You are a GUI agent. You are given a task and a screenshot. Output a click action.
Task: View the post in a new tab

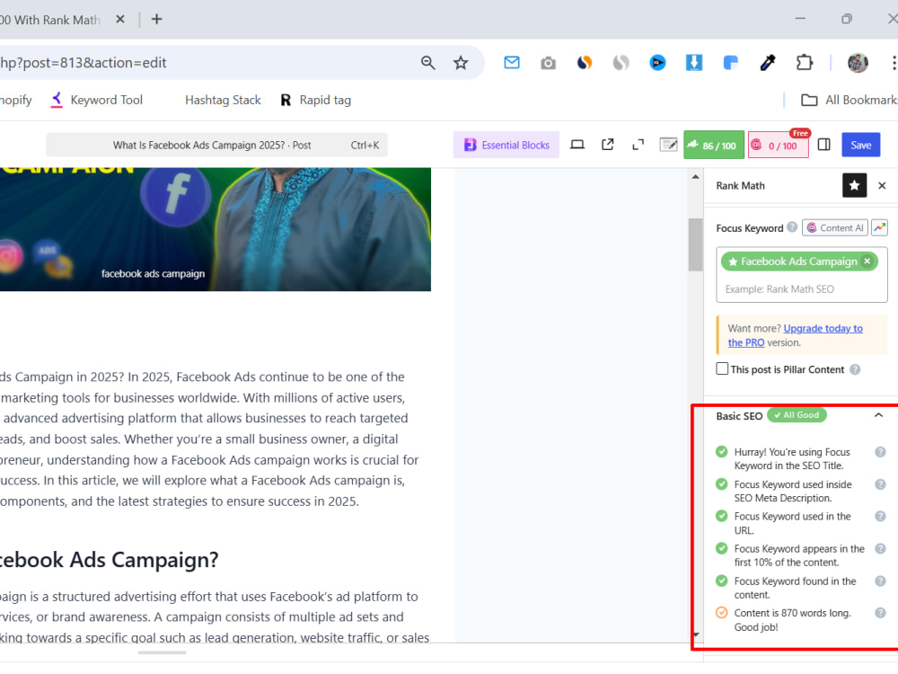[x=608, y=145]
